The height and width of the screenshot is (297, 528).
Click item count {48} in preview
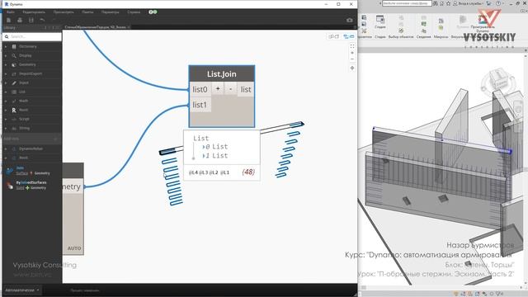pos(248,172)
